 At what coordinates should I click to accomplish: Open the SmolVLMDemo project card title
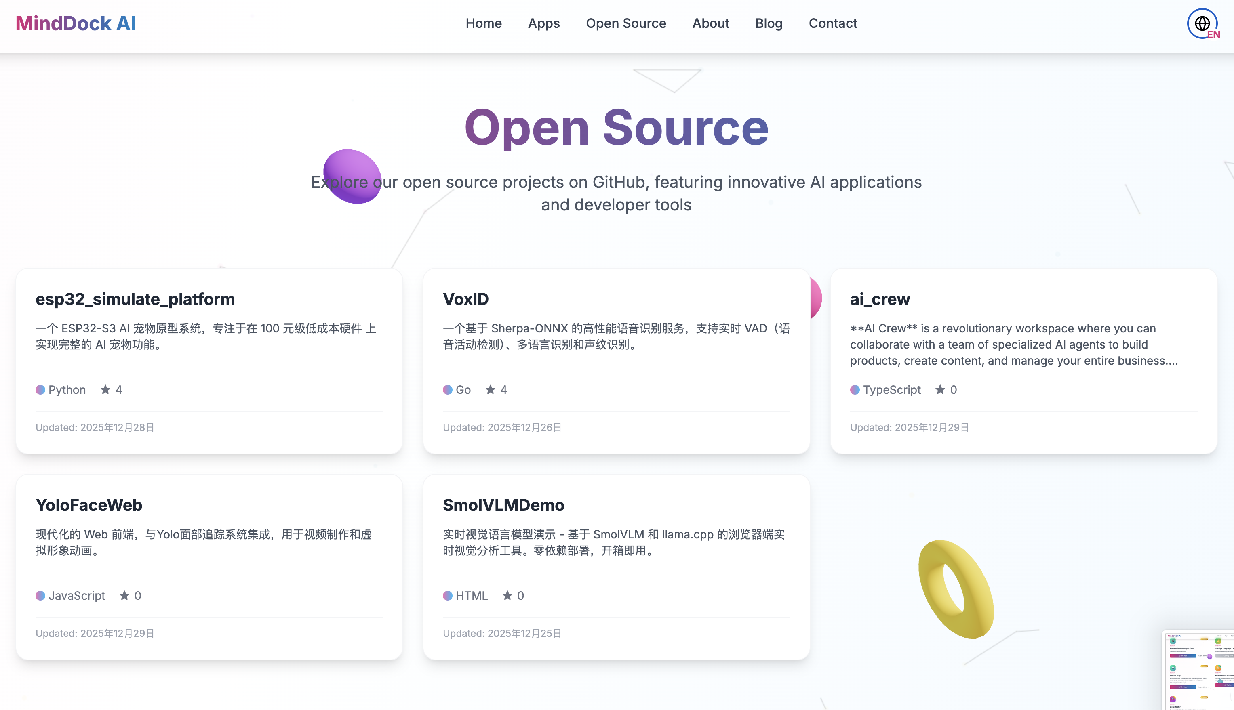(503, 505)
